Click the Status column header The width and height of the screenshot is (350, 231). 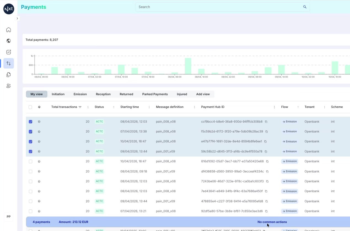tap(99, 107)
